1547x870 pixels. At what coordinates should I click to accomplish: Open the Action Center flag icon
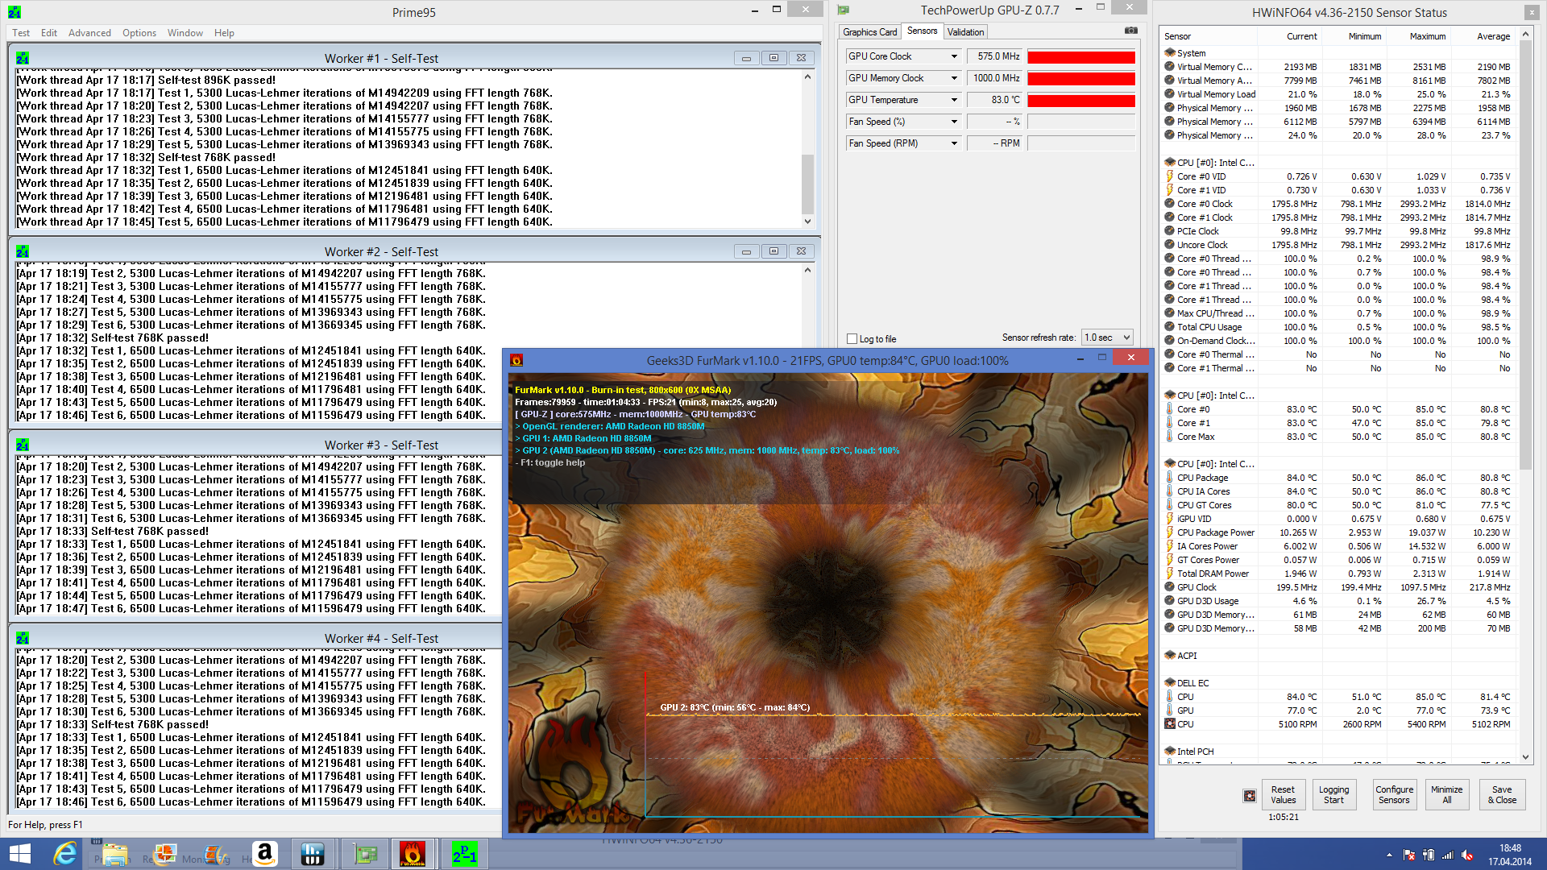click(x=1409, y=855)
